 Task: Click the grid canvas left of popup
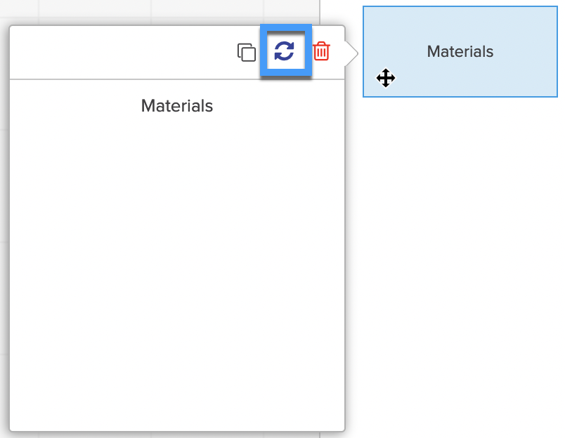click(4, 211)
